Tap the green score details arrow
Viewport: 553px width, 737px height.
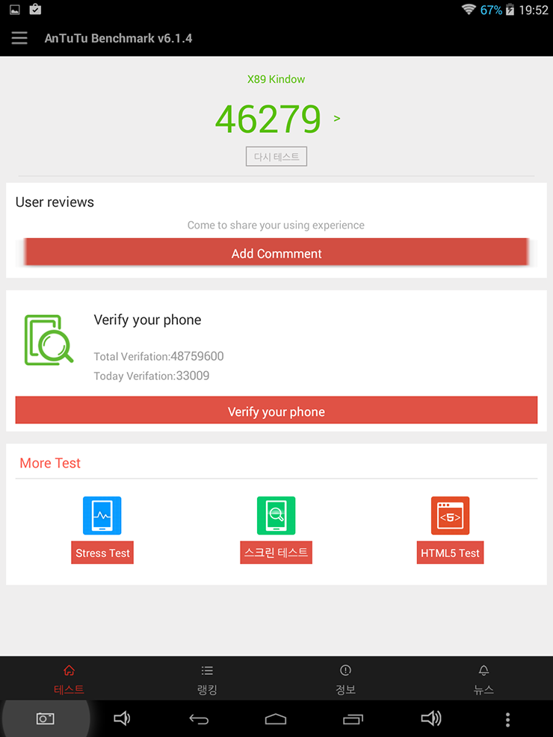click(x=337, y=119)
